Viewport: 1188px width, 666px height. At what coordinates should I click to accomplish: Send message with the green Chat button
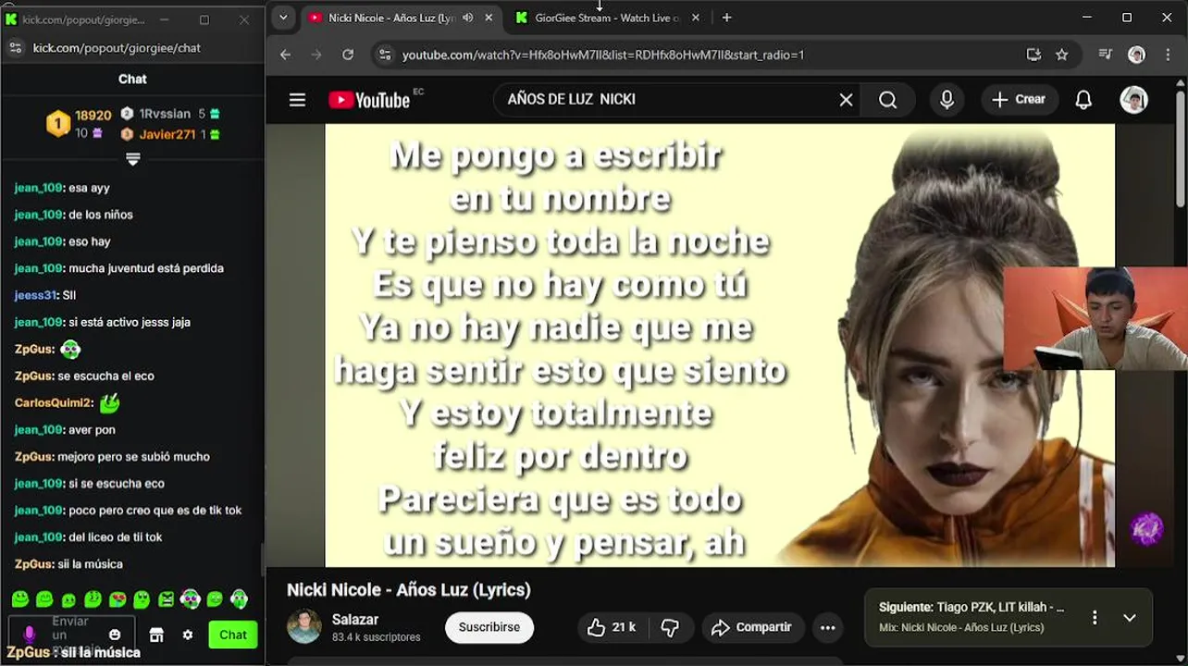coord(233,635)
